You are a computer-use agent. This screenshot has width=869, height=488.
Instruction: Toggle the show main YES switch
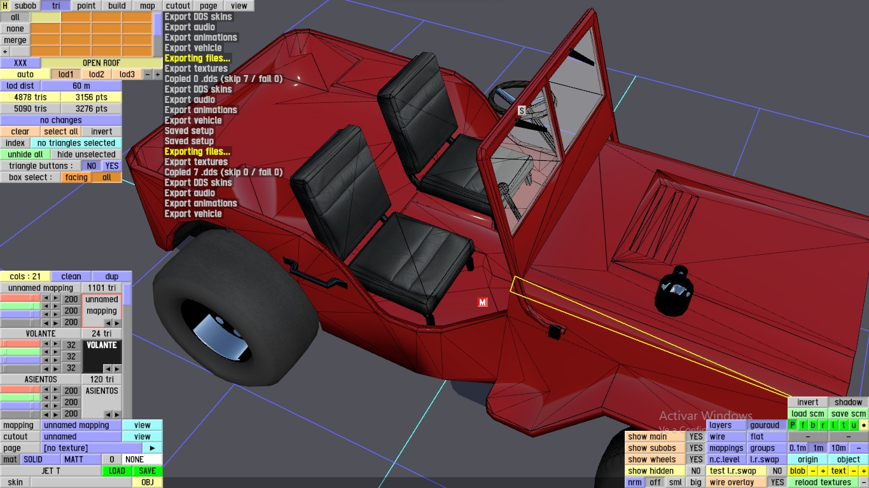(x=696, y=437)
